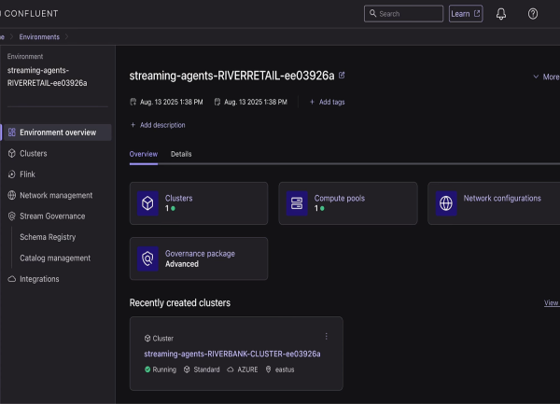Open the help question mark icon

pos(533,14)
